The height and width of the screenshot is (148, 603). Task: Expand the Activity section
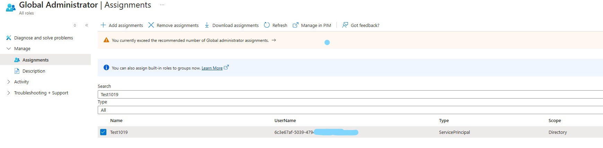9,82
